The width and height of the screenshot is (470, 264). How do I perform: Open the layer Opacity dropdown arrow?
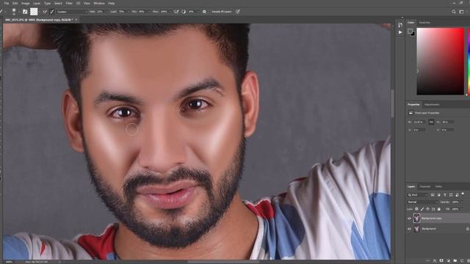coord(462,202)
